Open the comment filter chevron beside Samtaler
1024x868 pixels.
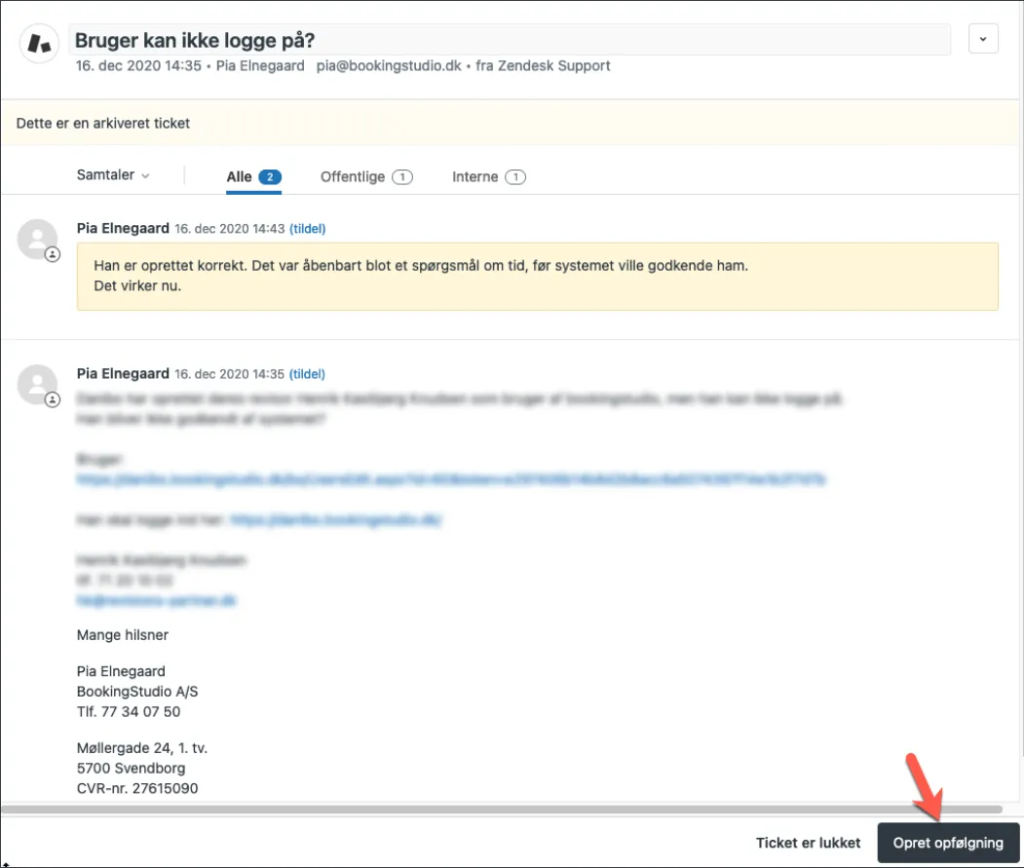(x=144, y=175)
